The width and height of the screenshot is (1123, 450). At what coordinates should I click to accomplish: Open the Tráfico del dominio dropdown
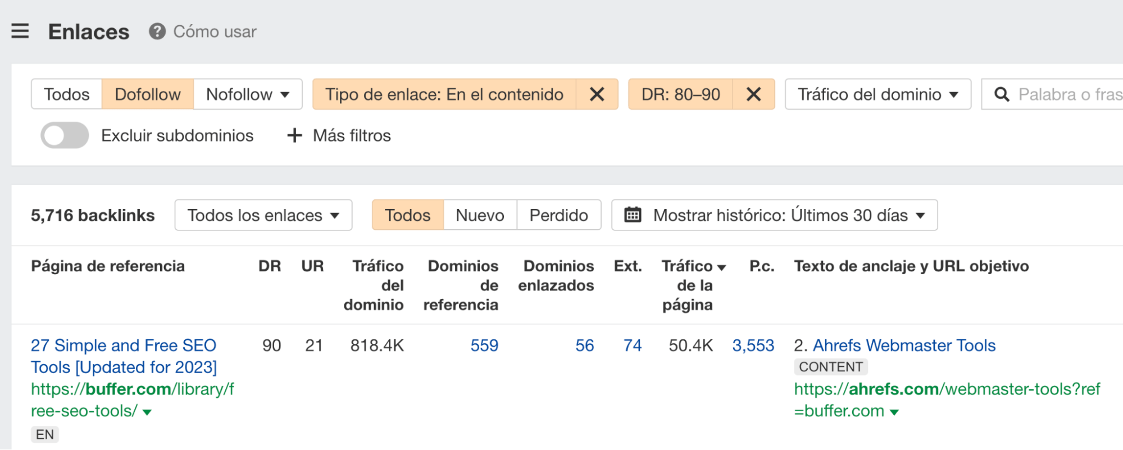(878, 94)
